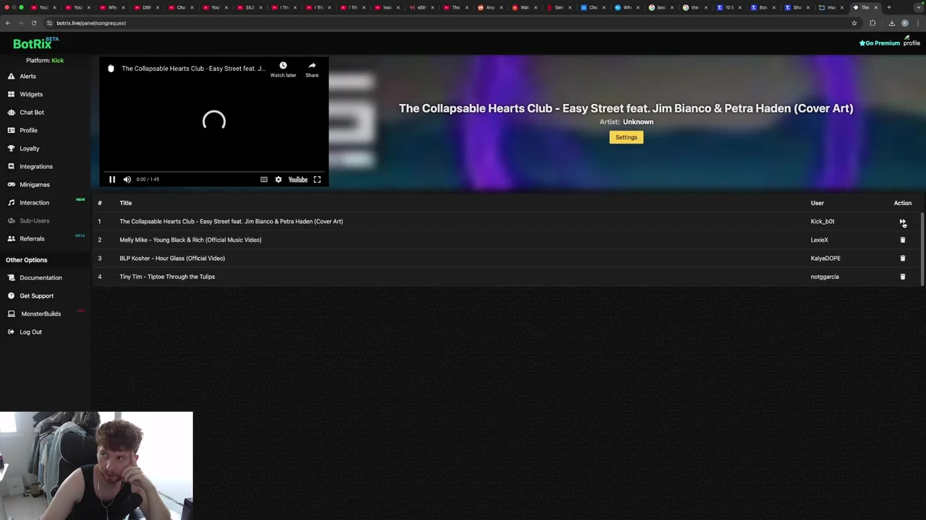Click the Referrals people icon
This screenshot has width=926, height=520.
point(12,238)
